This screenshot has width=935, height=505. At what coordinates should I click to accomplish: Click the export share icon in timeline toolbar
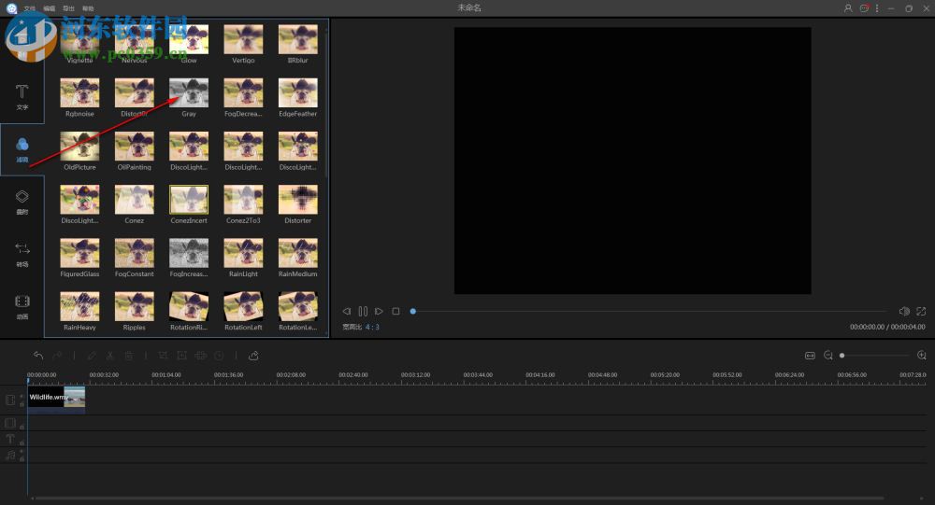click(x=253, y=356)
